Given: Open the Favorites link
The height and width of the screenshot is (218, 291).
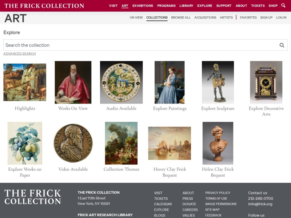Looking at the screenshot, I should tap(248, 17).
